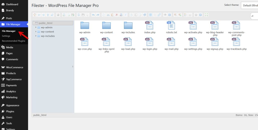Screen dimensions: 258x130
Task: Open the YayCommerce sidebar menu
Action: tap(14, 79)
